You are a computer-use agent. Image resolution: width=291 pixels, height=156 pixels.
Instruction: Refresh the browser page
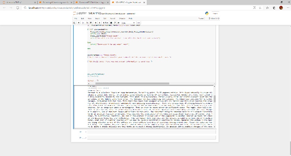pos(18,8)
